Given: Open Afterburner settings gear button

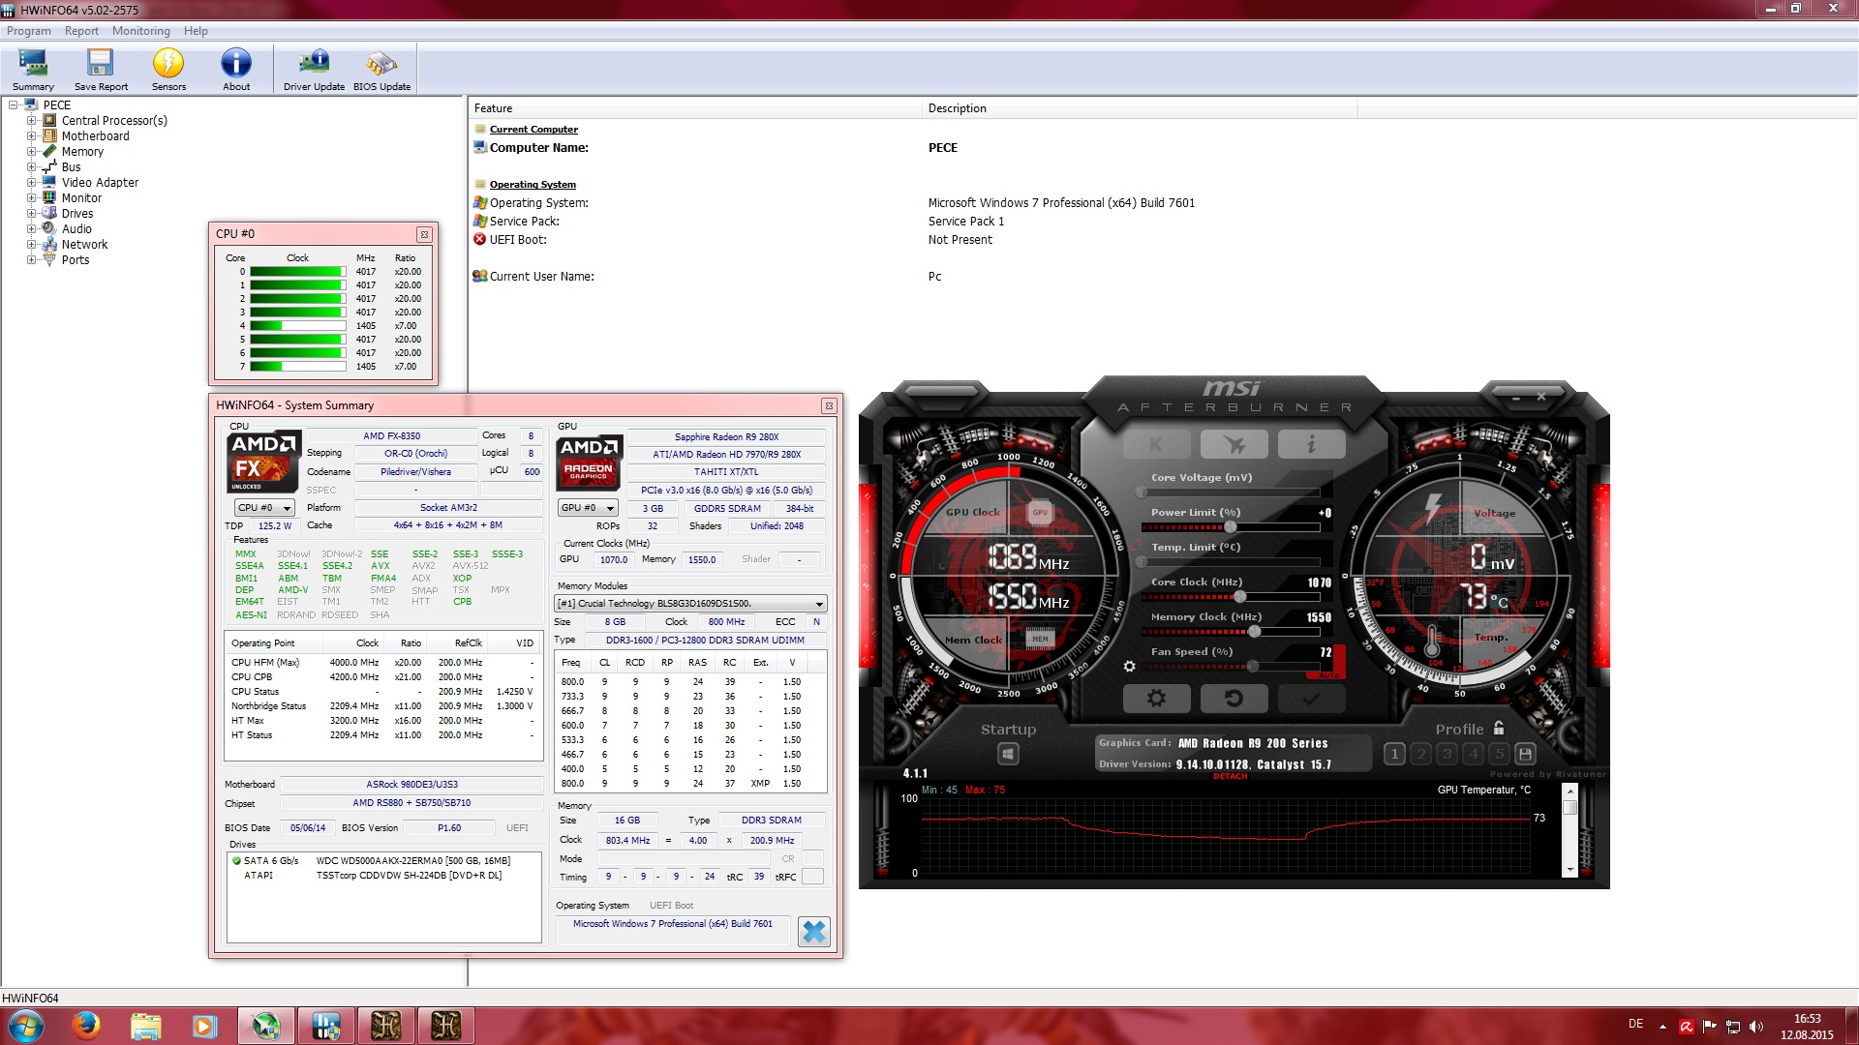Looking at the screenshot, I should coord(1156,698).
